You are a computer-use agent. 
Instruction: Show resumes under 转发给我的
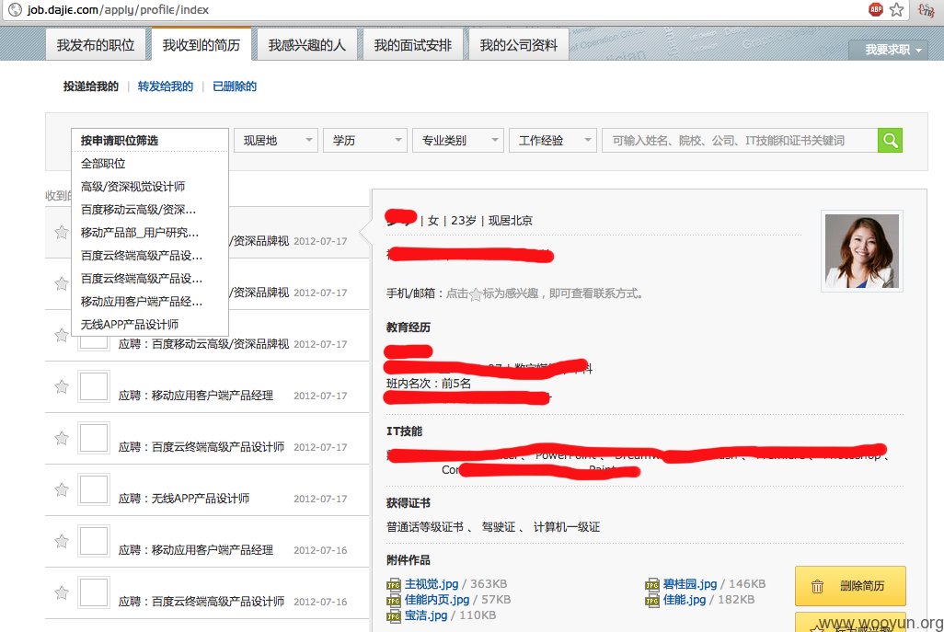tap(166, 86)
